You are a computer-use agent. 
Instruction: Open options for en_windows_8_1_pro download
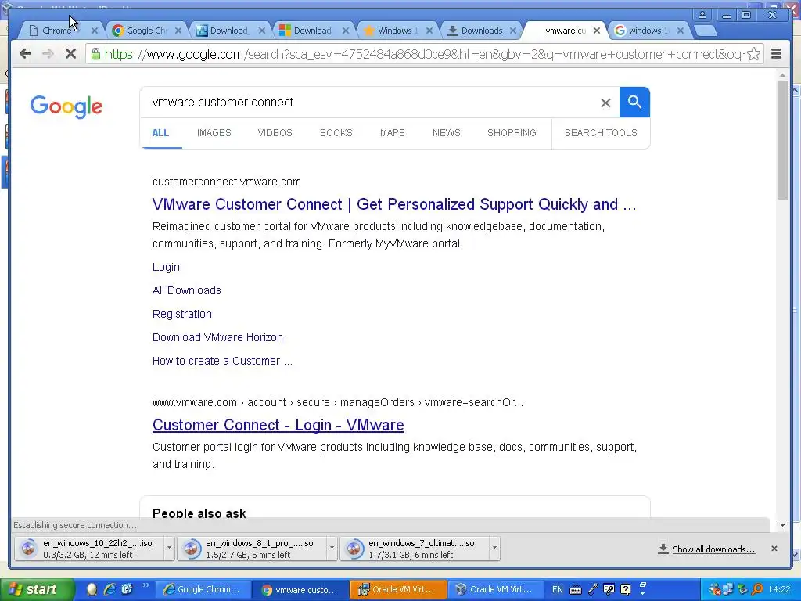tap(332, 548)
